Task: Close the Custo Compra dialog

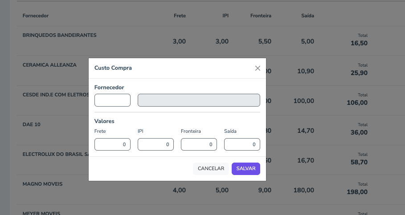Action: [x=258, y=68]
